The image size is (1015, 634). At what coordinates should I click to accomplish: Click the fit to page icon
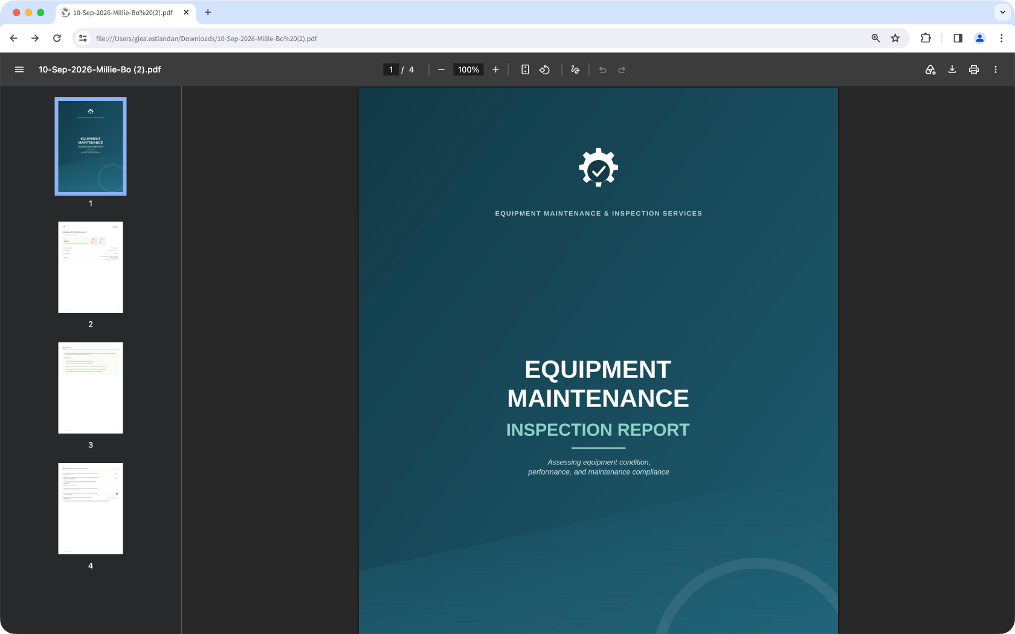click(x=525, y=69)
